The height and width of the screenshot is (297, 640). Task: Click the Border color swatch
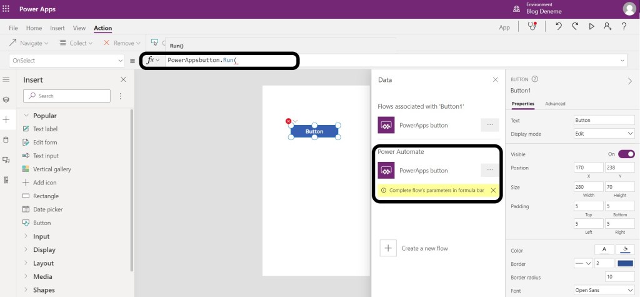(625, 264)
